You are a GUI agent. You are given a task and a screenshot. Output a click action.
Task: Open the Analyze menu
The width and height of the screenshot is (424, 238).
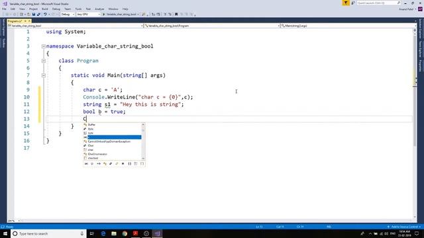99,9
